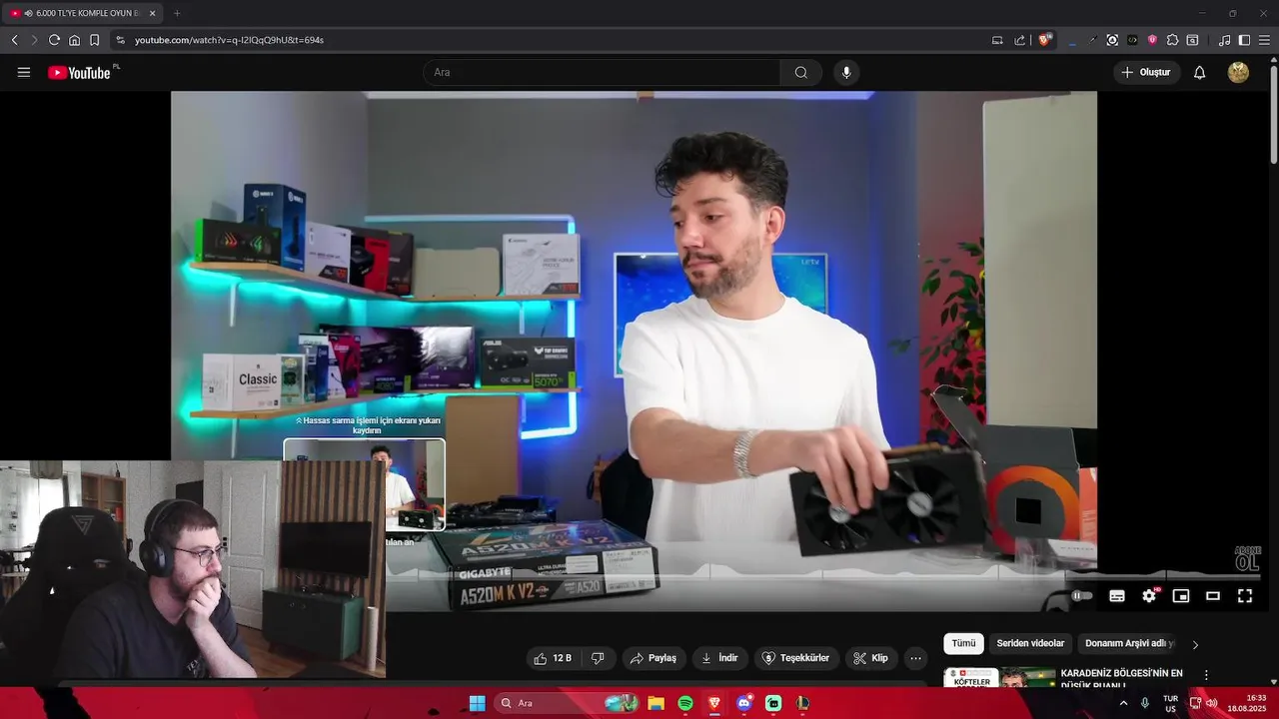
Task: Go back in the browser
Action: coord(14,40)
